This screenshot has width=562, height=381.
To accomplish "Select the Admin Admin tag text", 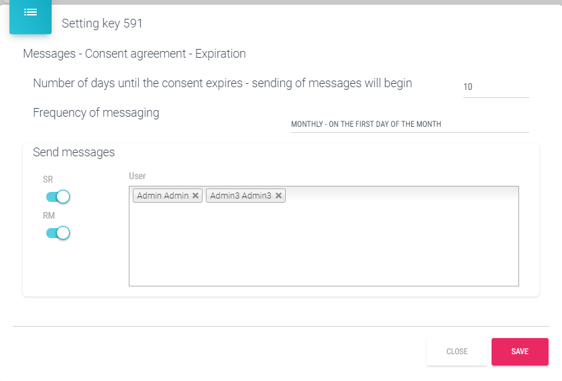I will click(x=162, y=196).
